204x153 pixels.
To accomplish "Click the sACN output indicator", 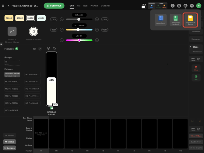I will coord(164,6).
